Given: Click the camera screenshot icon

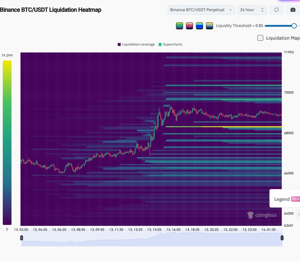Looking at the screenshot, I should tap(293, 10).
